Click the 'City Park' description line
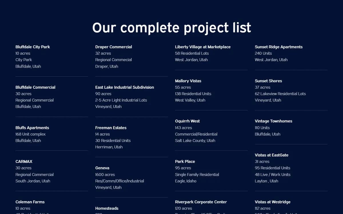 tap(24, 60)
